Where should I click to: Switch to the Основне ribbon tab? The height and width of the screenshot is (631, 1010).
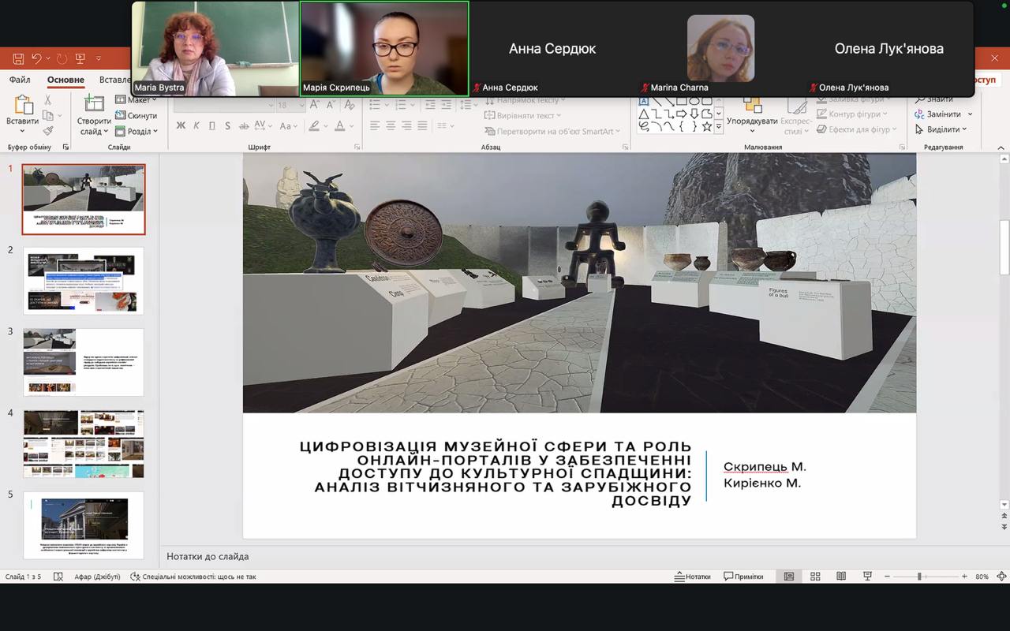point(65,80)
